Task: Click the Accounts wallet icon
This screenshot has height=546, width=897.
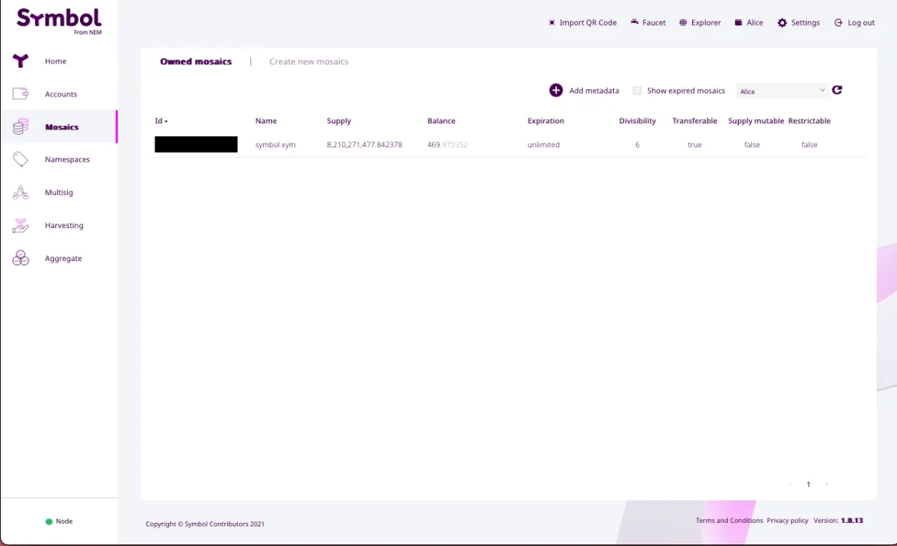Action: [20, 94]
